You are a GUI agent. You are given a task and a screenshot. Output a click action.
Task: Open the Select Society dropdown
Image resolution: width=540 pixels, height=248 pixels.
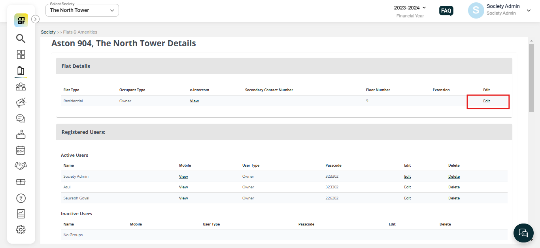(x=82, y=10)
